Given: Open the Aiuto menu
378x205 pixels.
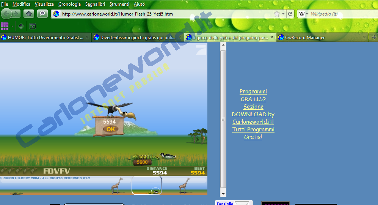Looking at the screenshot, I should coord(140,4).
